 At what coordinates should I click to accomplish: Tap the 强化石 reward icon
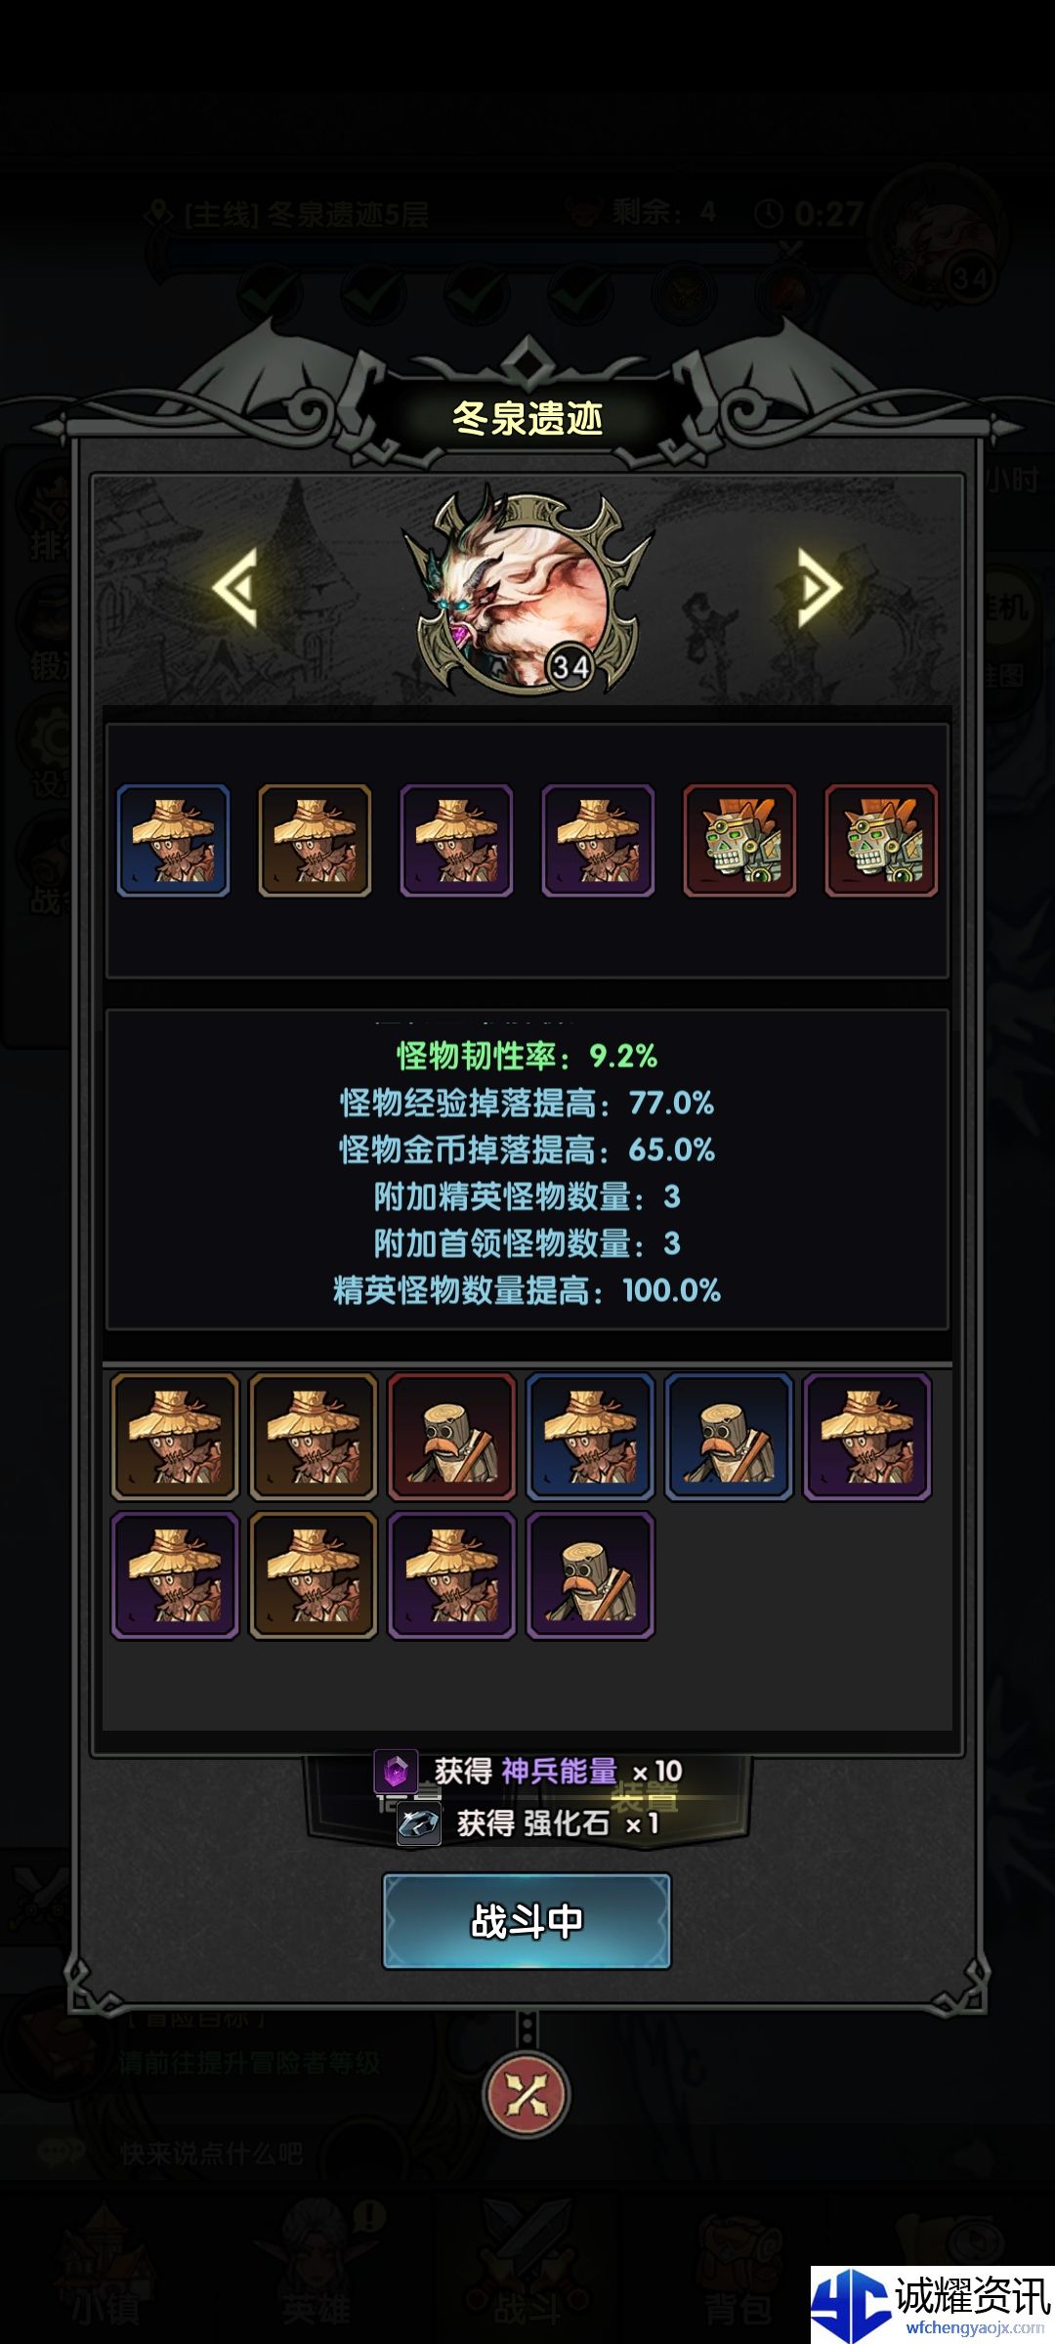[x=418, y=1823]
